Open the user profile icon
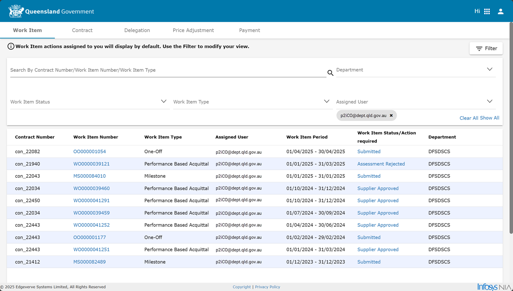 501,12
